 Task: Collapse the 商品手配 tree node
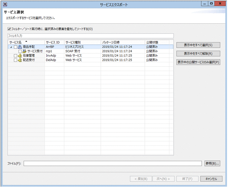click(x=11, y=47)
